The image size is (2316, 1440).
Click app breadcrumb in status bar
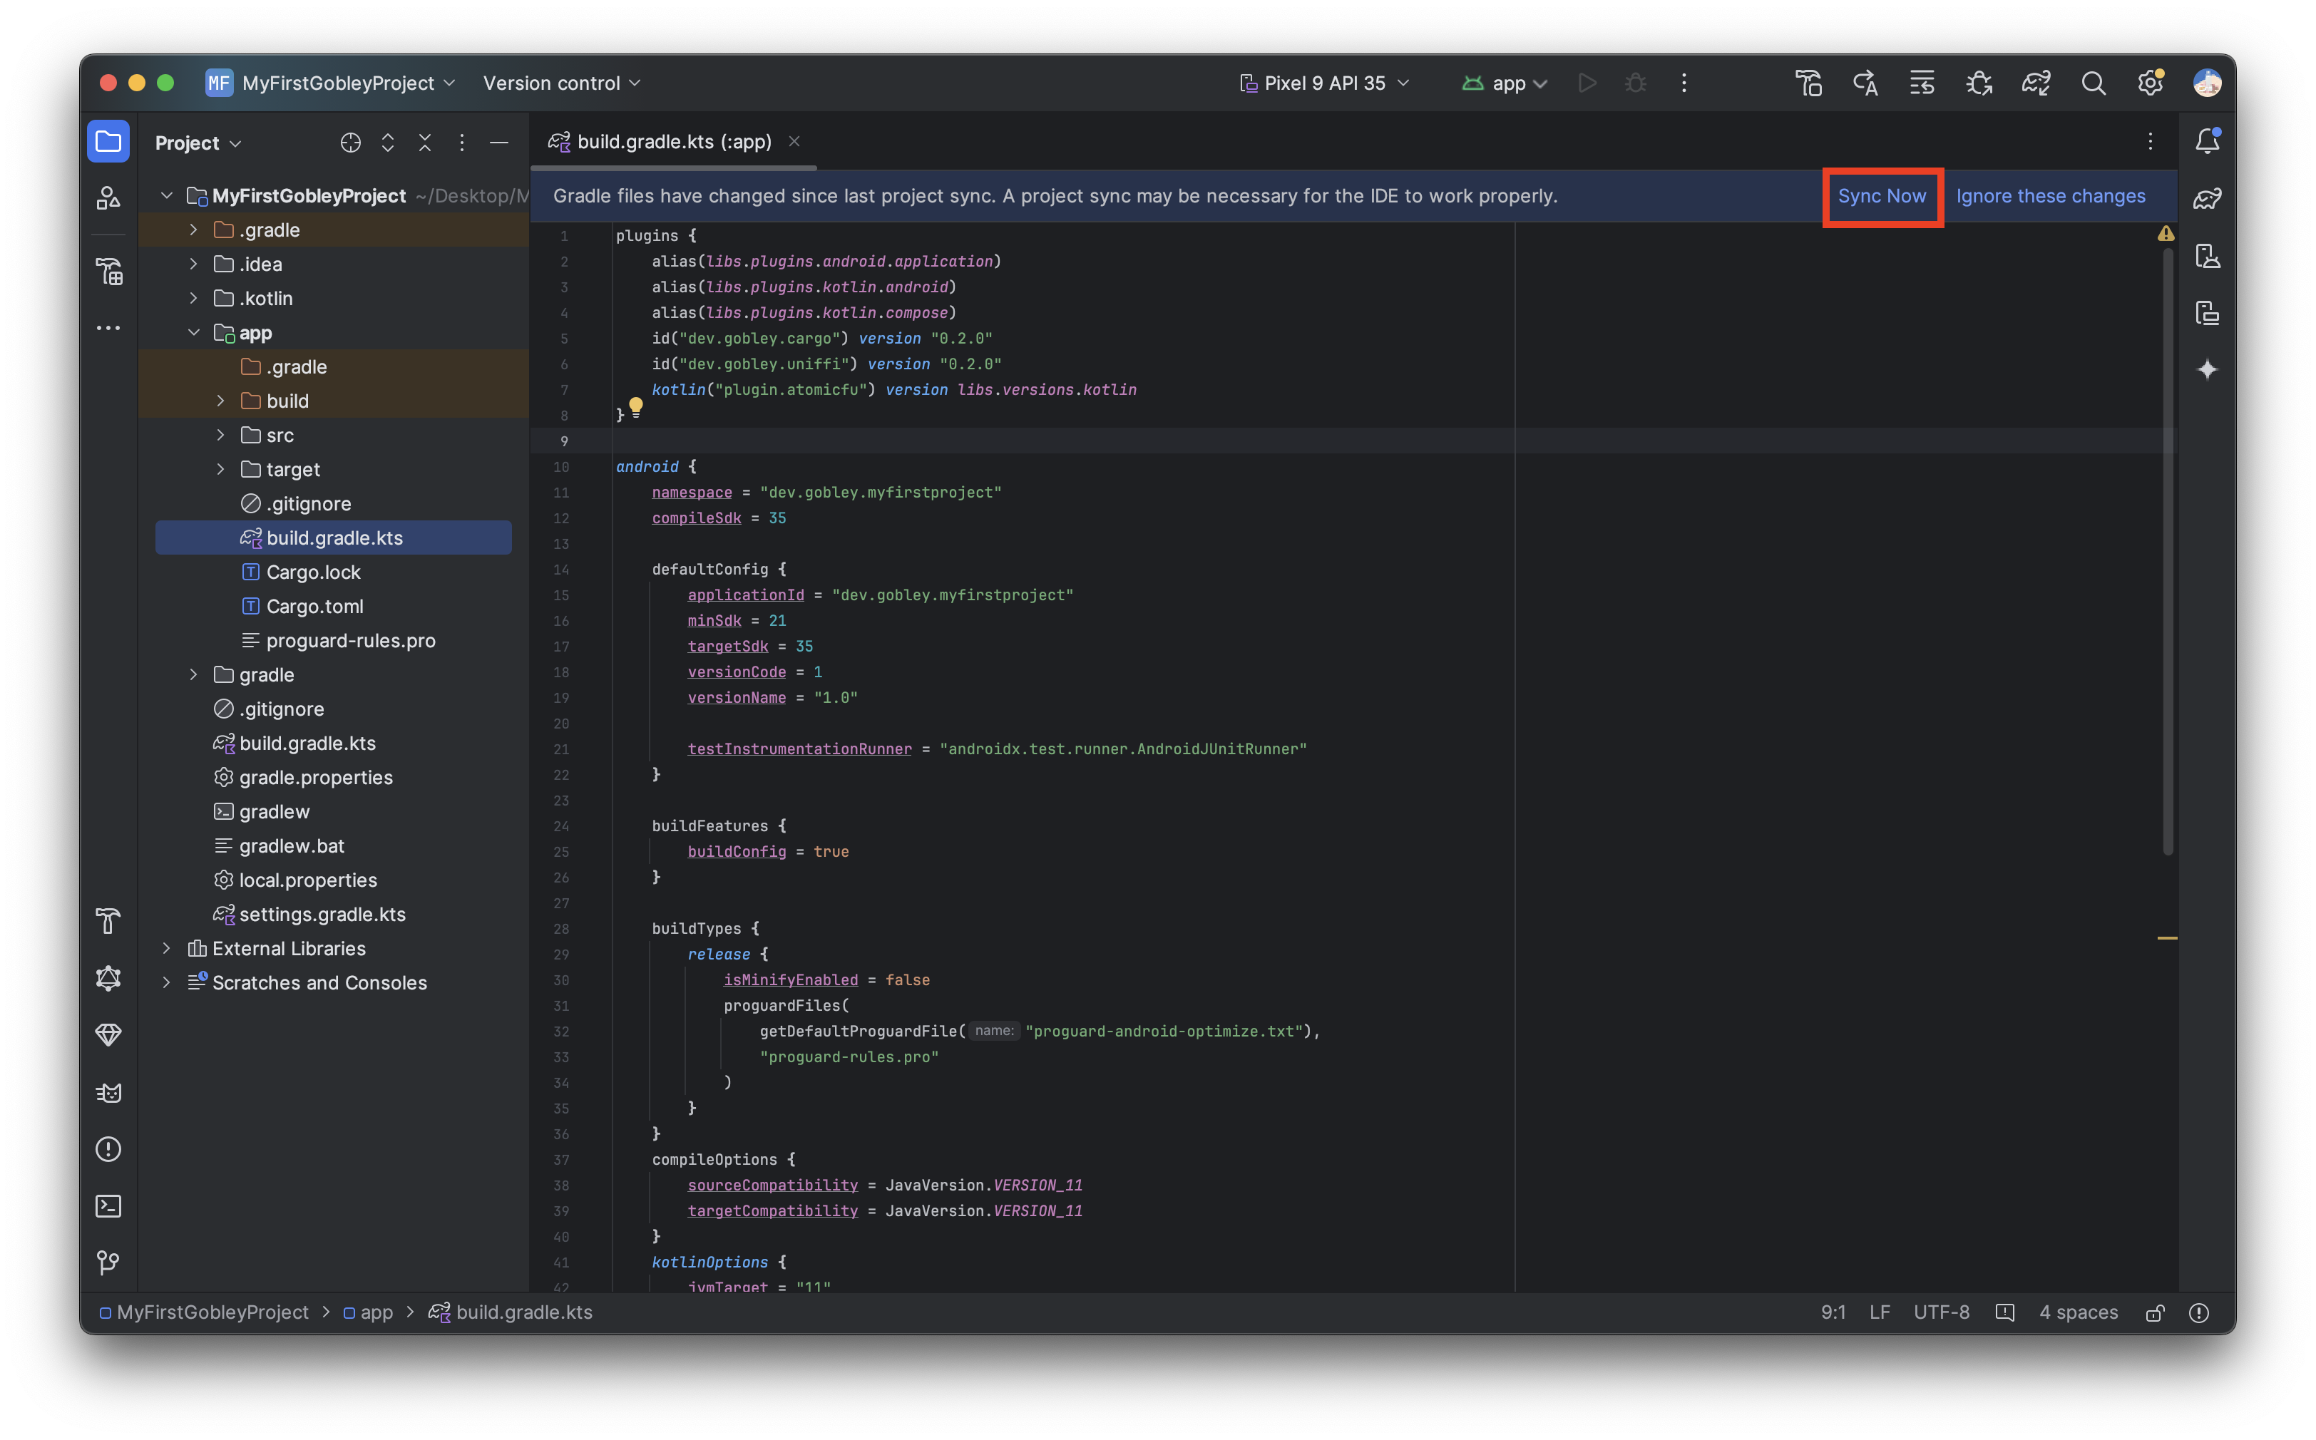tap(369, 1313)
